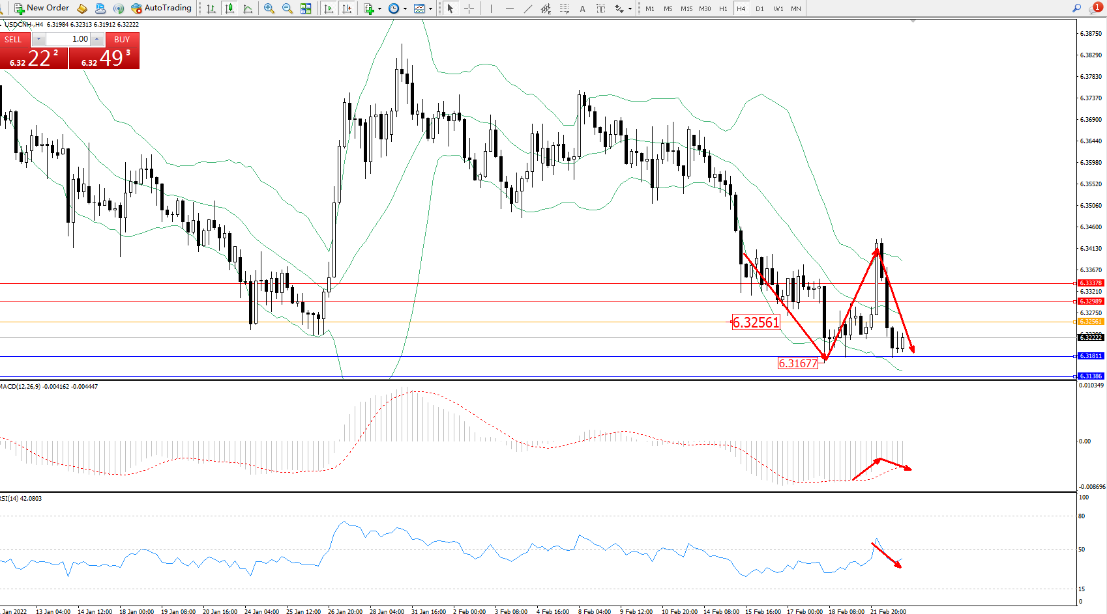The height and width of the screenshot is (614, 1107).
Task: Click the red SELL button
Action: [13, 39]
